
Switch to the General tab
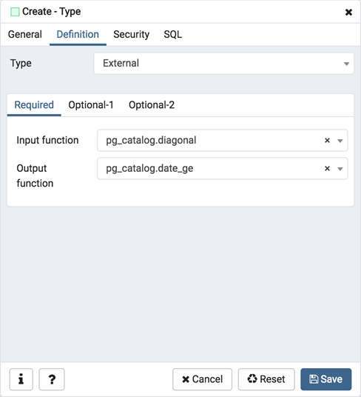tap(24, 34)
